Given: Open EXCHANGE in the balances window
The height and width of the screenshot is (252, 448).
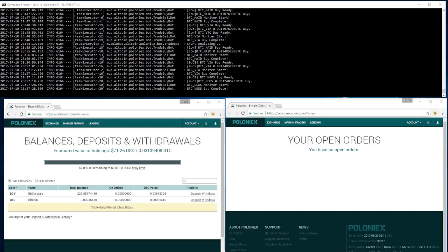Looking at the screenshot, I should pyautogui.click(x=52, y=123).
